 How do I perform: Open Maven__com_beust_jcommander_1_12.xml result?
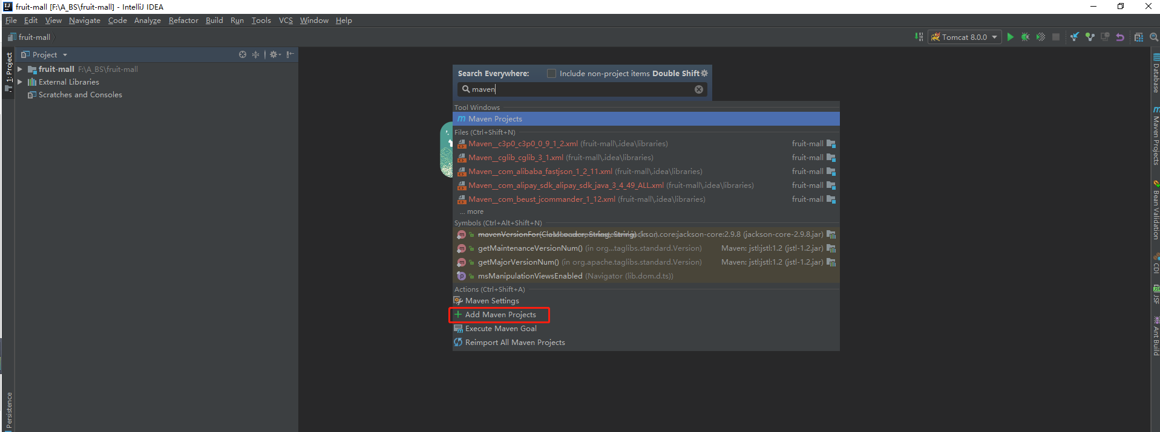[x=646, y=199]
